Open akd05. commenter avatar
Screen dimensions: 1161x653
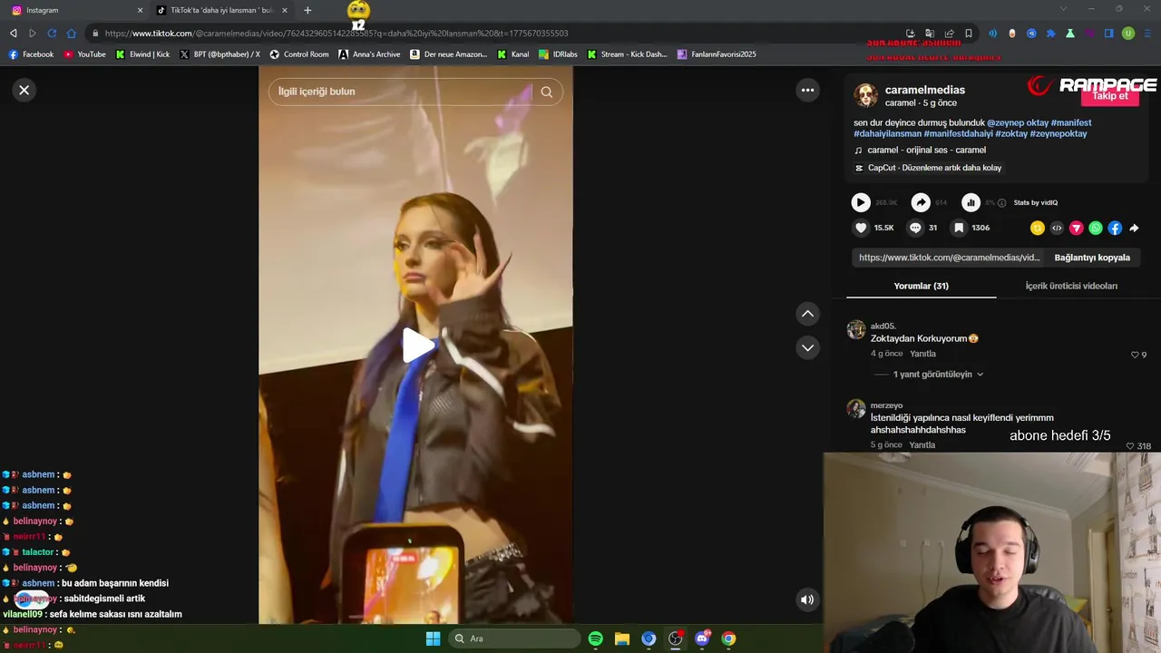coord(856,329)
